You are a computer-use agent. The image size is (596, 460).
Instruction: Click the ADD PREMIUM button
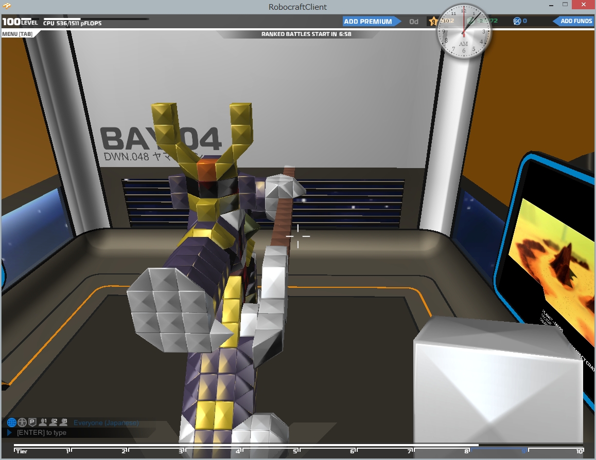click(x=372, y=21)
